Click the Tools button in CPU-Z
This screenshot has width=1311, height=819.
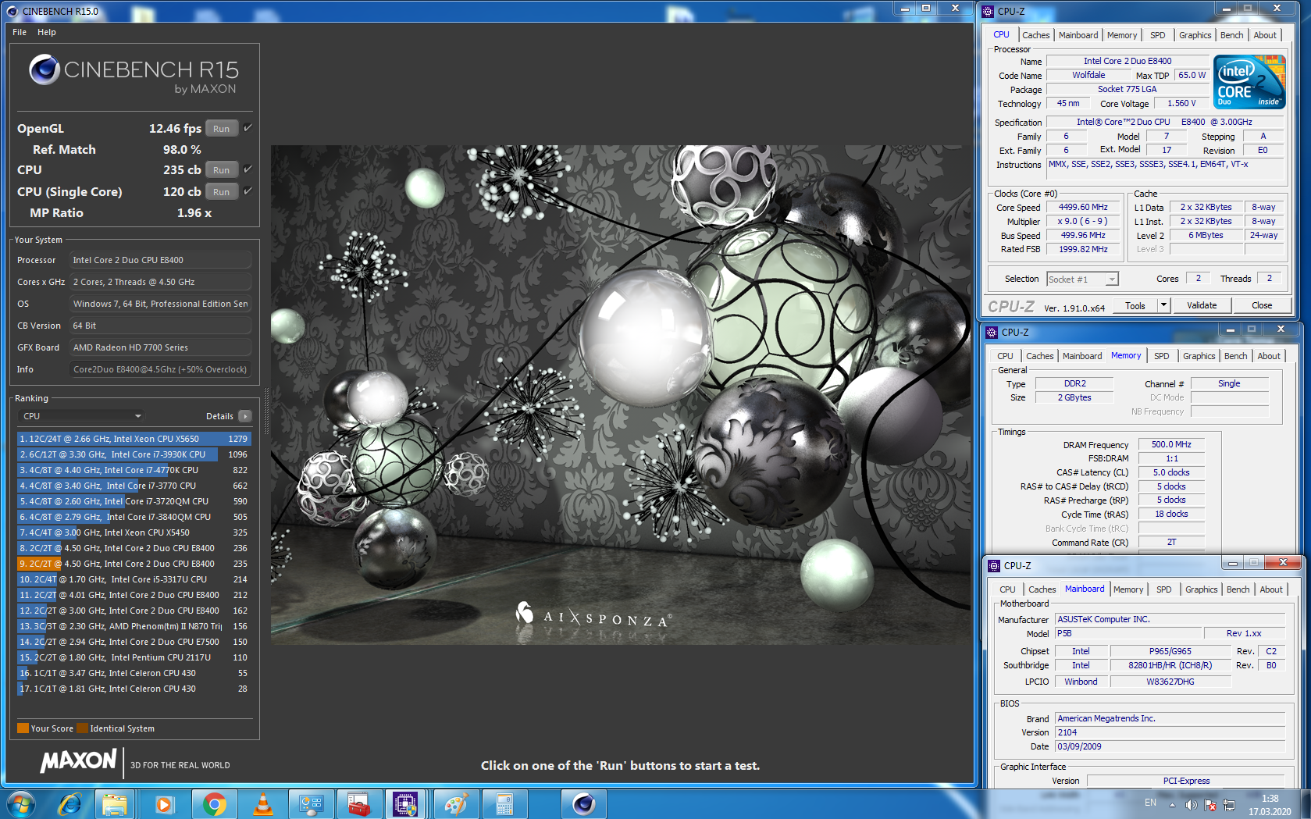tap(1135, 305)
